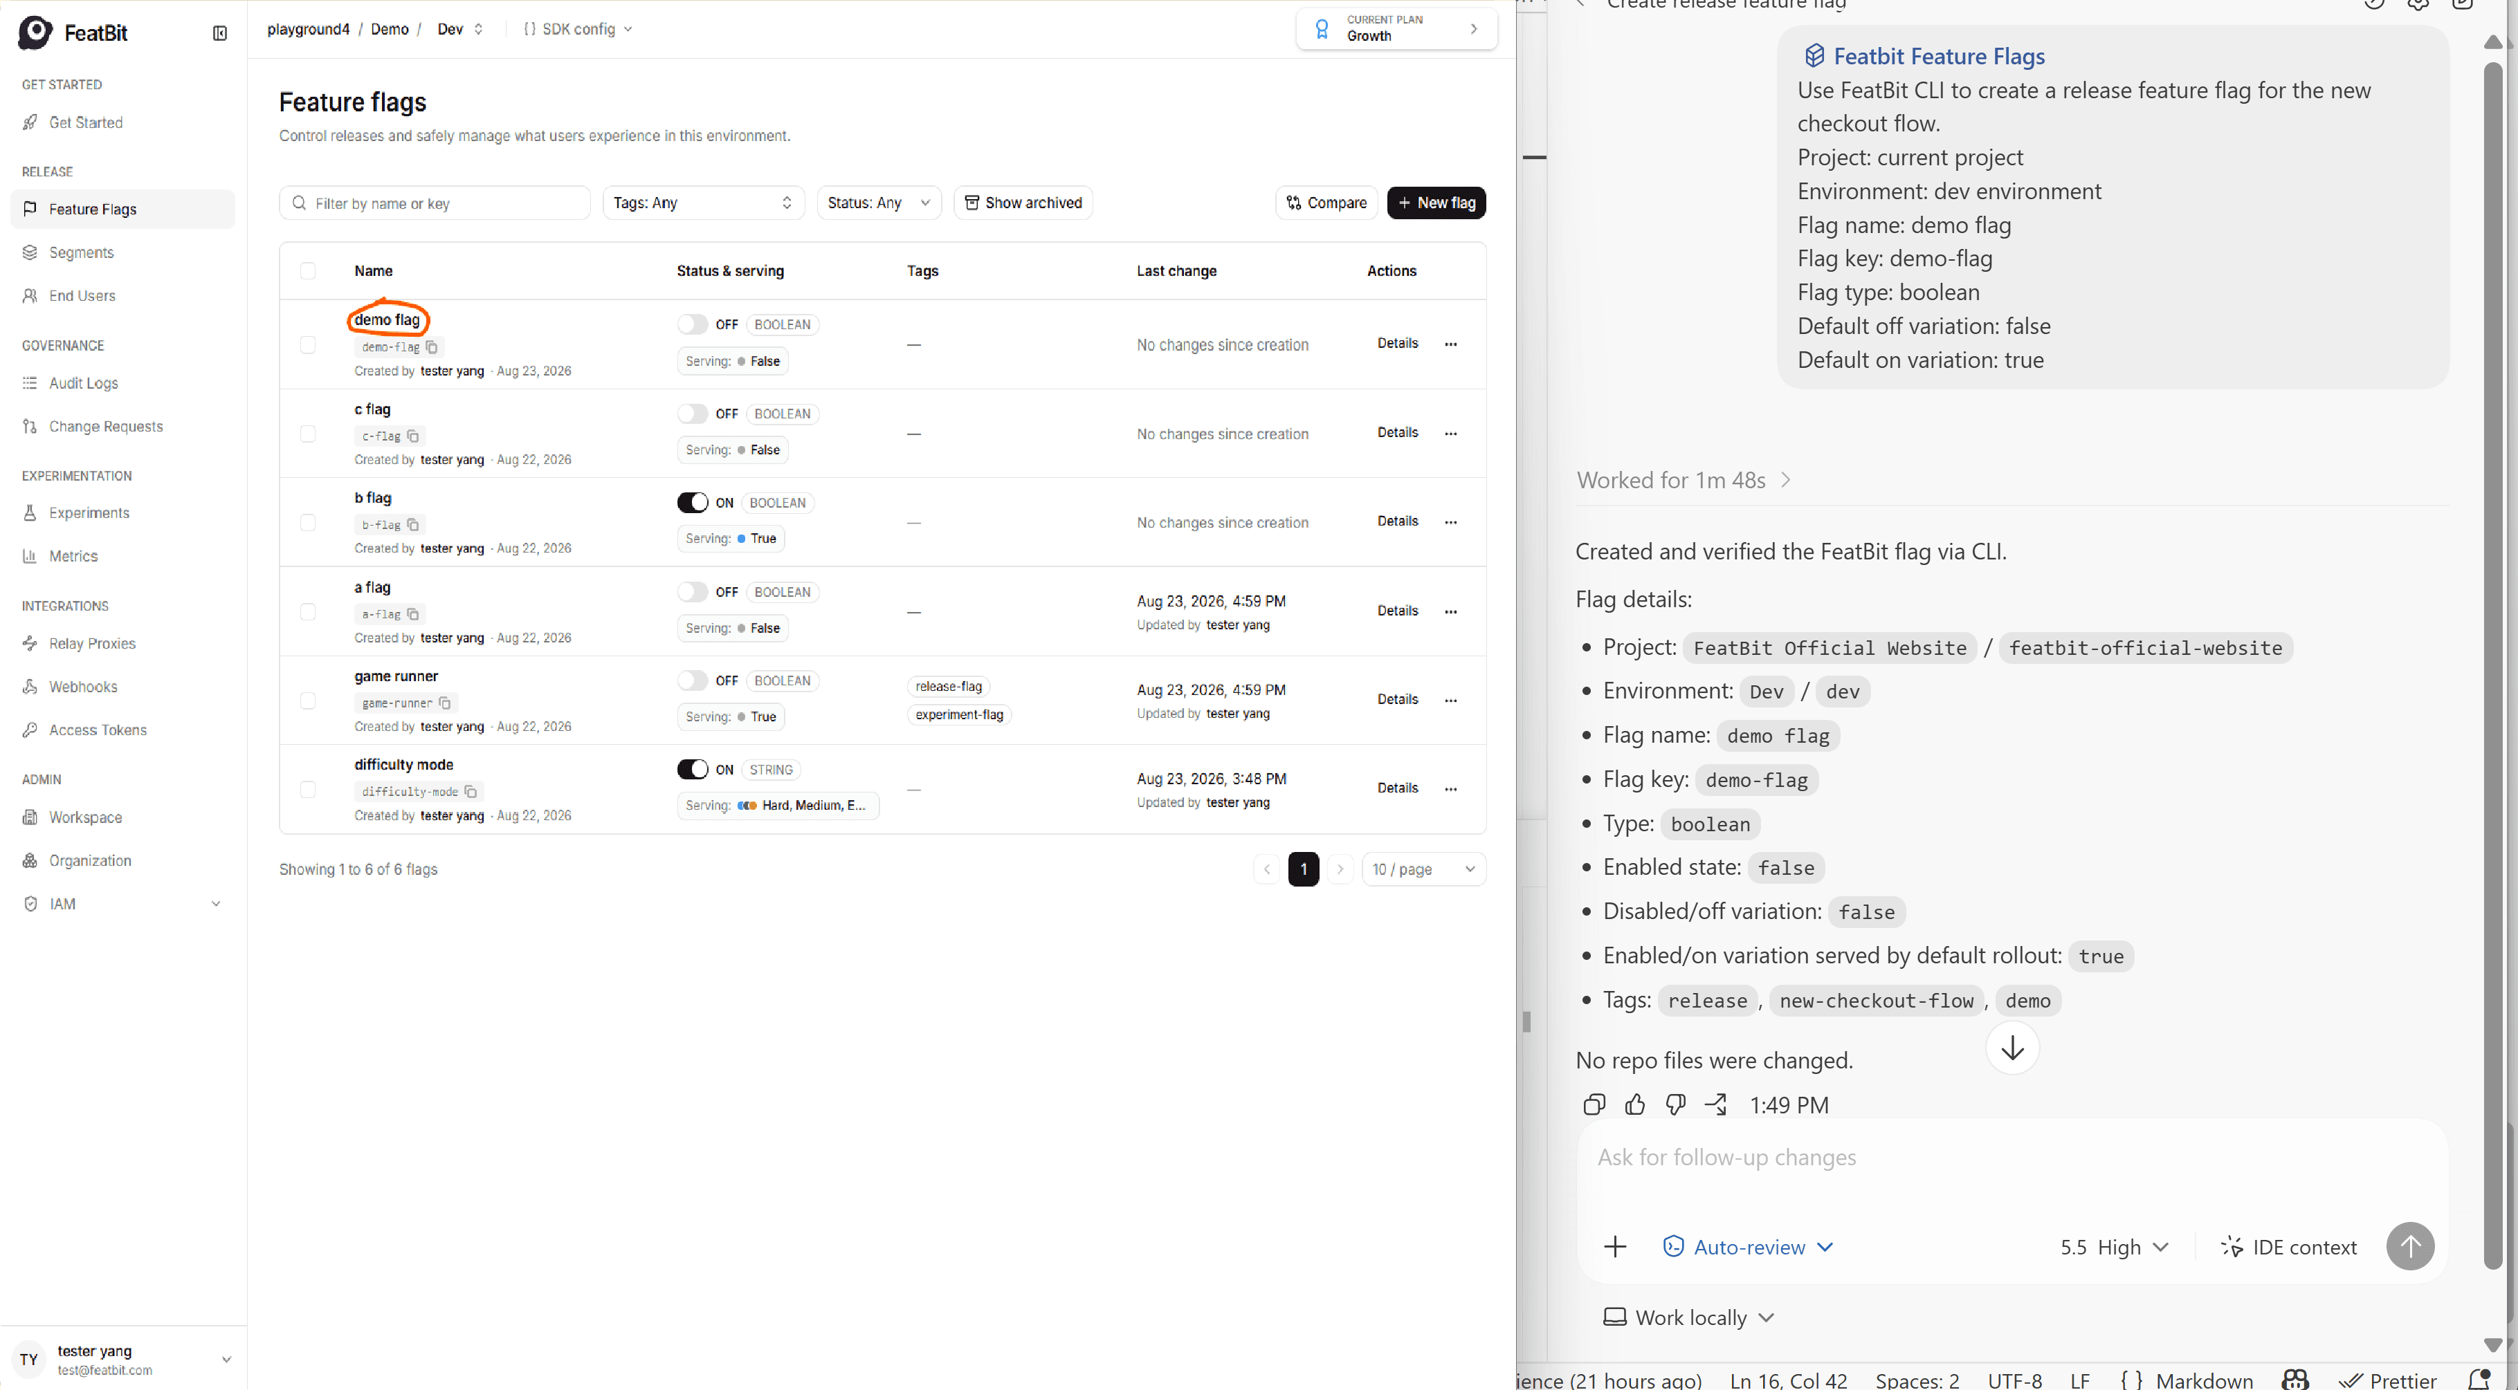
Task: Open the Current Plan Growth card
Action: [1396, 29]
